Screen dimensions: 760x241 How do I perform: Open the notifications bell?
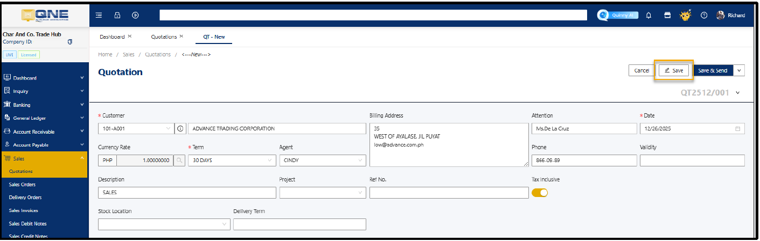(x=649, y=15)
